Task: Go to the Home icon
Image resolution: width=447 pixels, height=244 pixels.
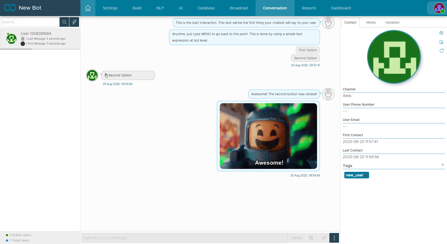Action: pyautogui.click(x=88, y=8)
